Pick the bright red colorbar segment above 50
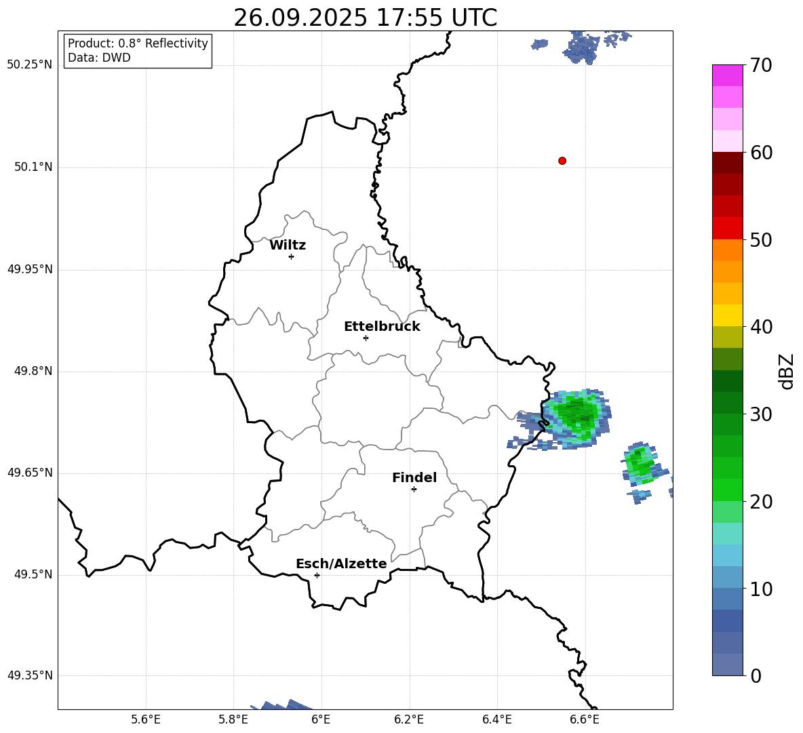This screenshot has width=803, height=733. pyautogui.click(x=727, y=229)
